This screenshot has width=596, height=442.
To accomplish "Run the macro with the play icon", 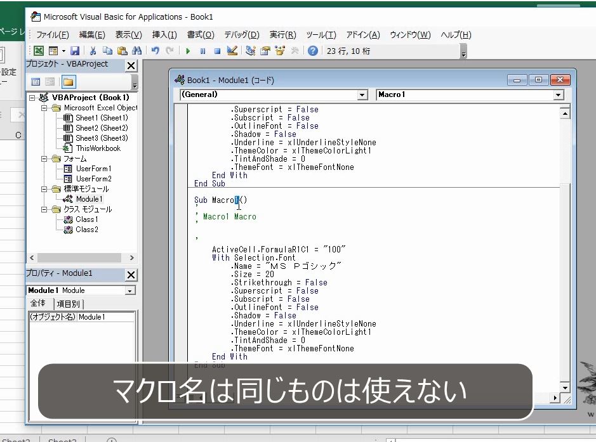I will click(188, 51).
